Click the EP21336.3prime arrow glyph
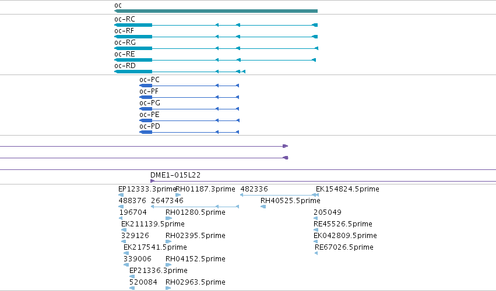Image resolution: width=496 pixels, height=291 pixels. point(132,276)
